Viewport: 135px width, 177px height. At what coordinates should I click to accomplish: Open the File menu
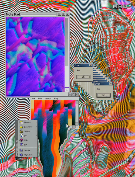pyautogui.click(x=33, y=99)
